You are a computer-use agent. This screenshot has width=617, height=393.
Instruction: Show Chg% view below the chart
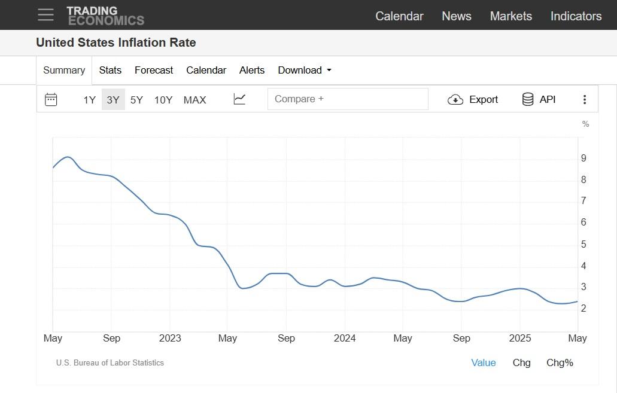(560, 362)
